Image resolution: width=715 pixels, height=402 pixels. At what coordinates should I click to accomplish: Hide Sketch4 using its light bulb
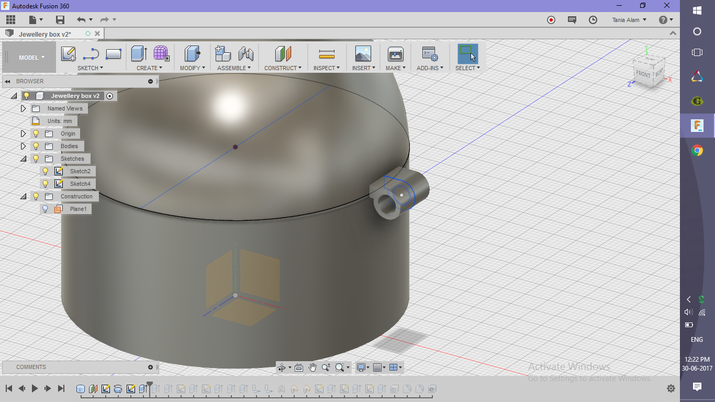[46, 184]
